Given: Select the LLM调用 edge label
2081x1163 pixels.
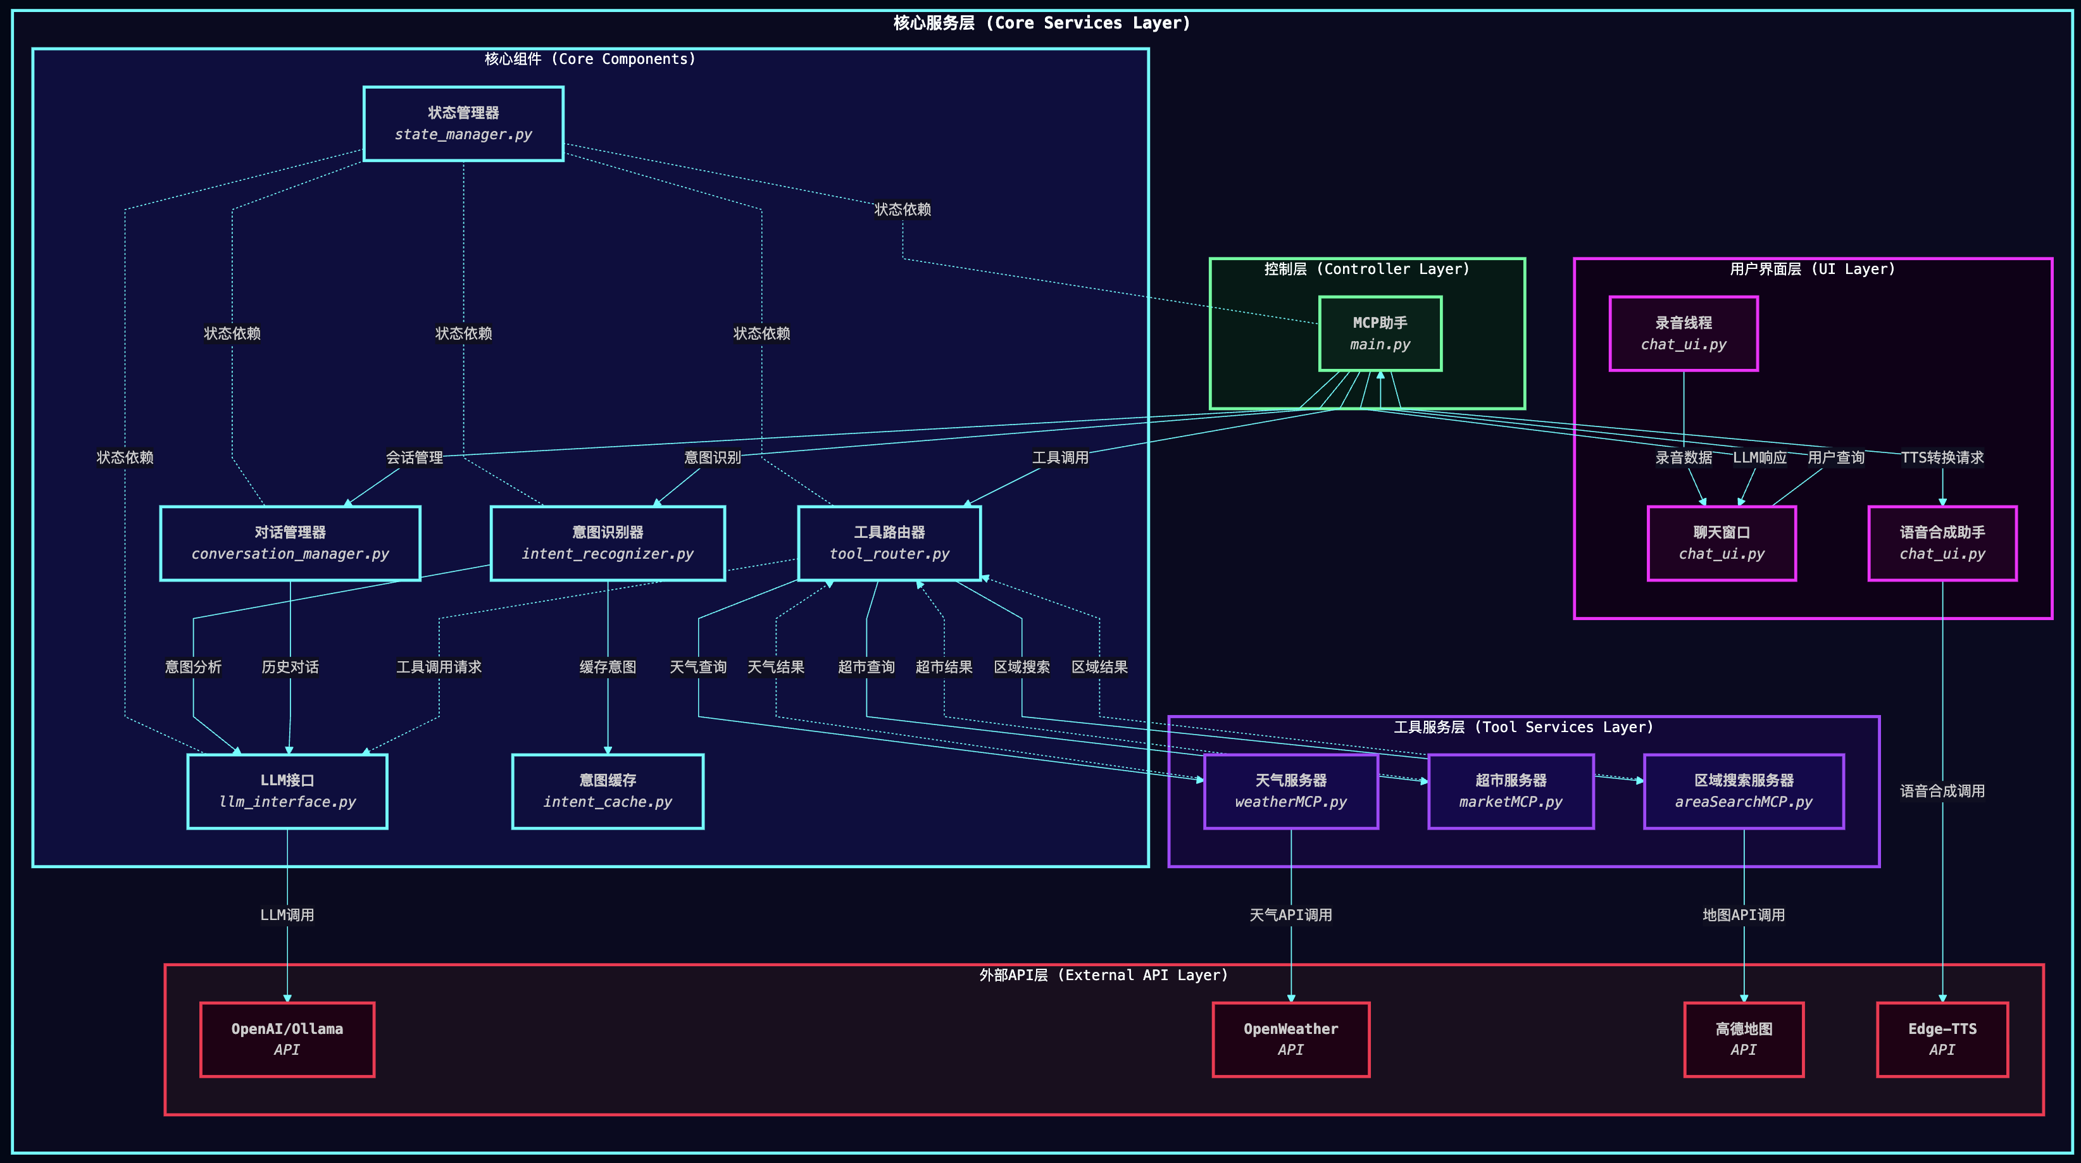Looking at the screenshot, I should tap(287, 915).
